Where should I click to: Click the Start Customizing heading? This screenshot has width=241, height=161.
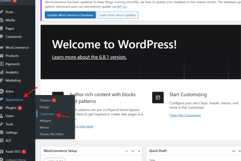pyautogui.click(x=188, y=94)
